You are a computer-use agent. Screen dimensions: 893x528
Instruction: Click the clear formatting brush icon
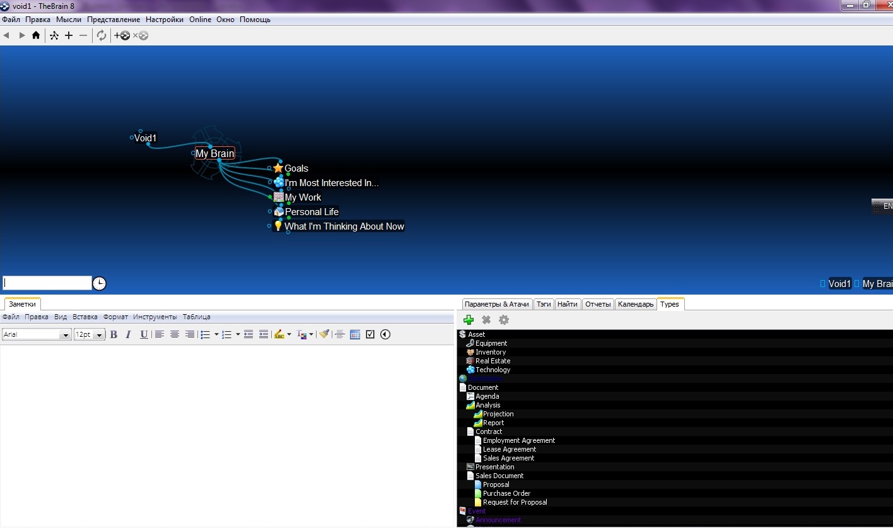point(324,334)
